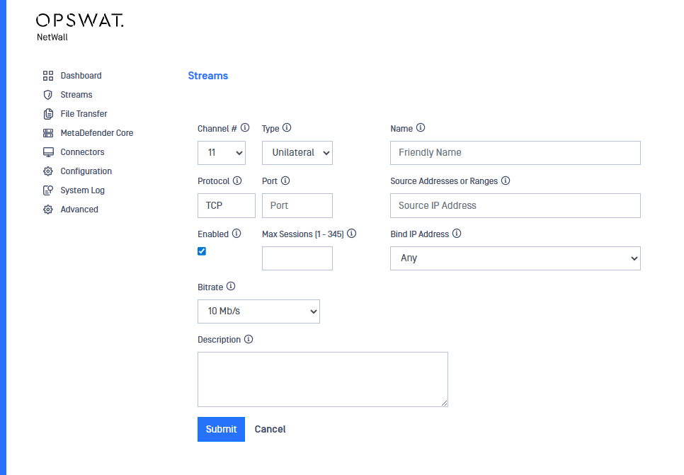This screenshot has width=684, height=475.
Task: Click the info icon beside Bitrate label
Action: click(x=231, y=287)
